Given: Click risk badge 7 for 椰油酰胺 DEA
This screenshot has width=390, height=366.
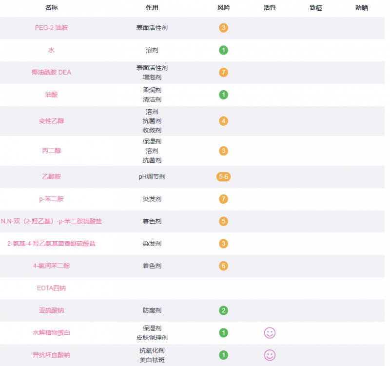Looking at the screenshot, I should 223,72.
